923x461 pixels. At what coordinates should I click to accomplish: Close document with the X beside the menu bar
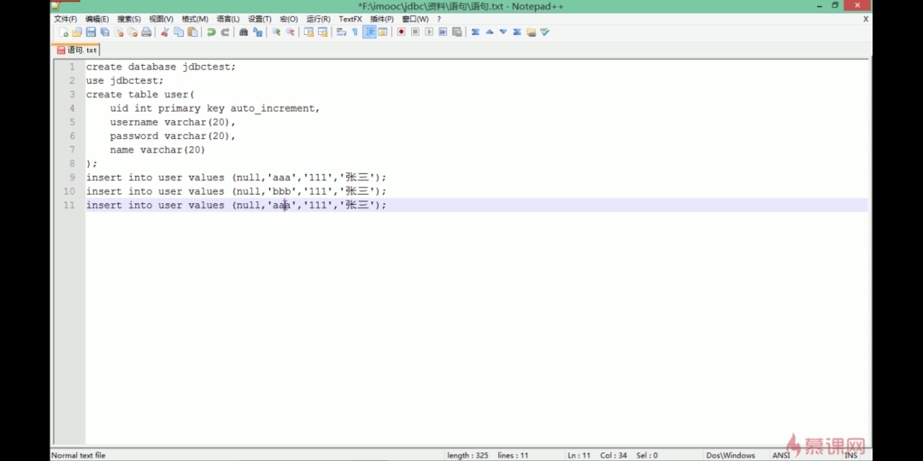click(x=866, y=19)
